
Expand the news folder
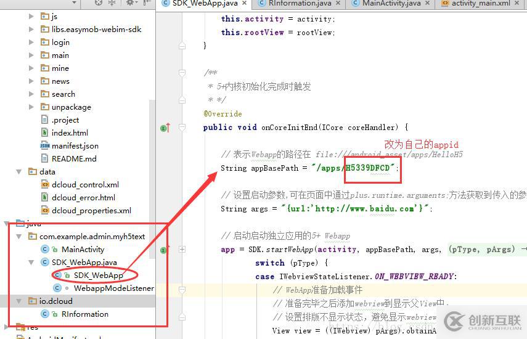click(x=31, y=81)
